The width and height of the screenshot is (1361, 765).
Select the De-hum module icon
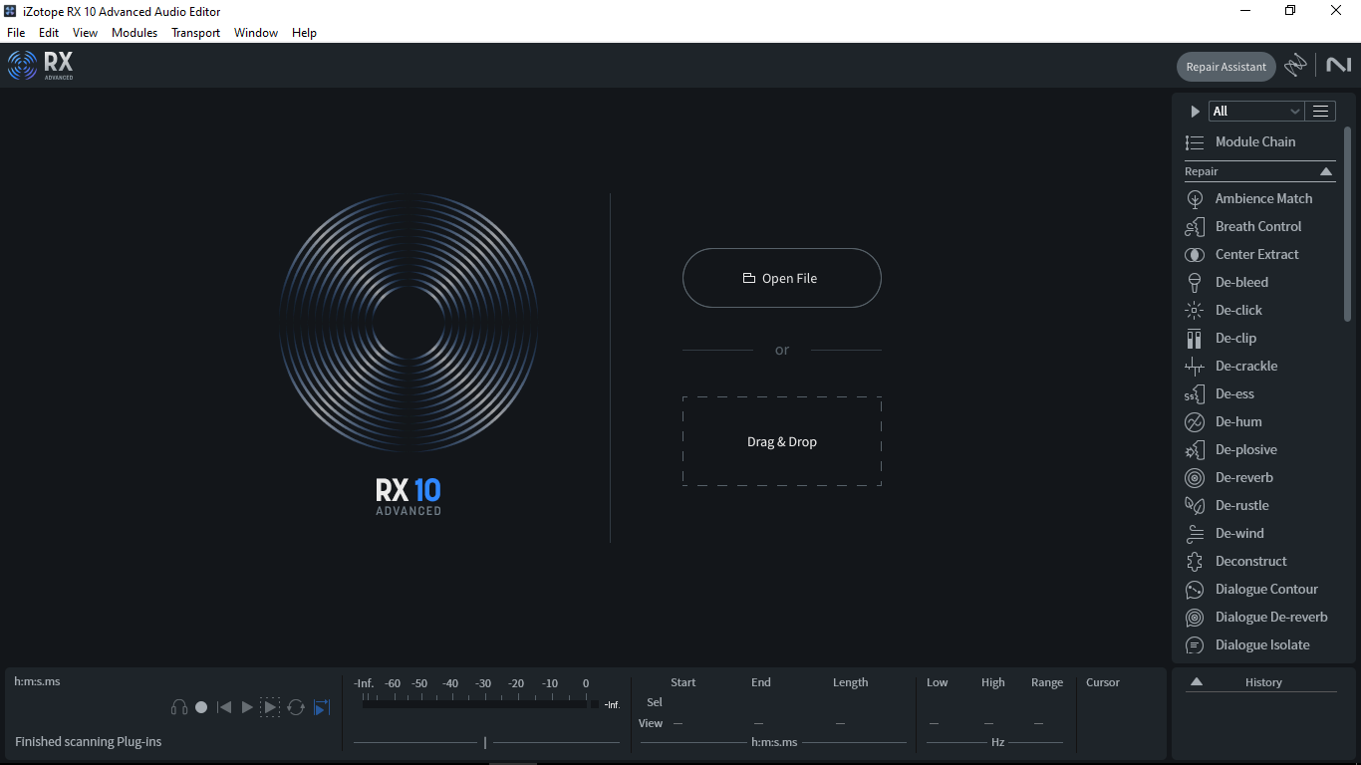click(x=1195, y=422)
